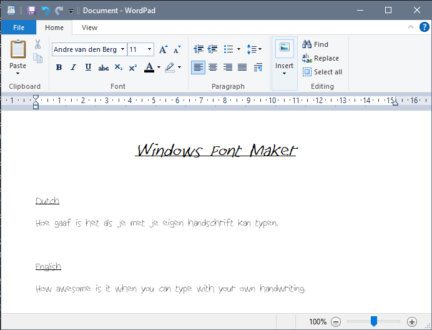Apply strikethrough formatting
432x330 pixels.
tap(103, 67)
